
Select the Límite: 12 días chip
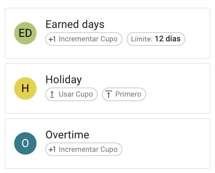[x=156, y=39]
